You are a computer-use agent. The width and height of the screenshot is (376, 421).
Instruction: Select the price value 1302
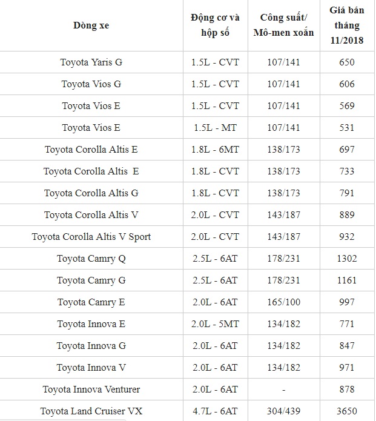coord(347,259)
